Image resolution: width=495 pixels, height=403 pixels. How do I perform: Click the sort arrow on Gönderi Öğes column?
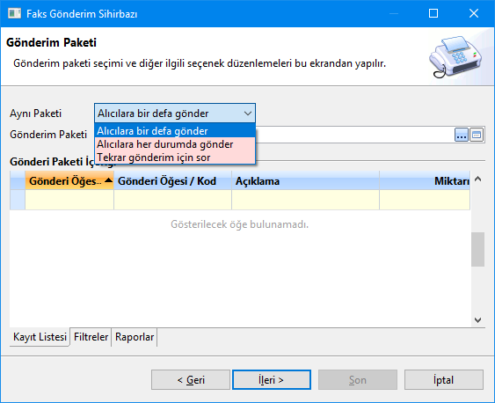(x=108, y=180)
